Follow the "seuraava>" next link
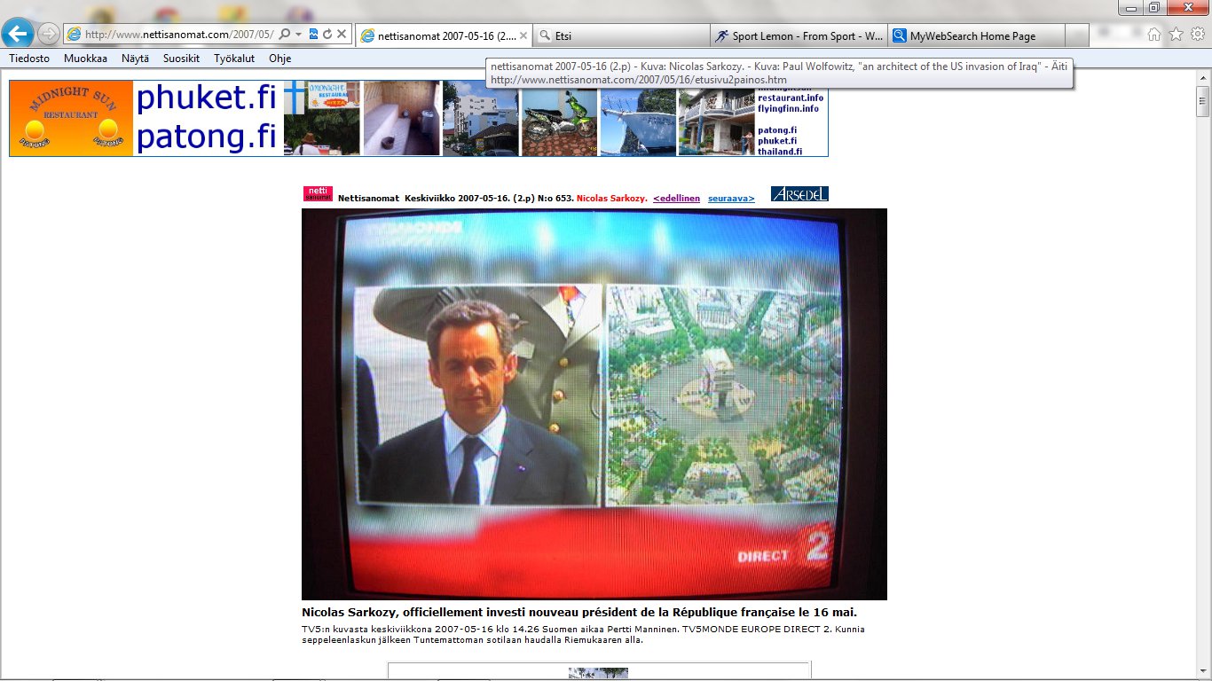1212x681 pixels. click(x=731, y=199)
